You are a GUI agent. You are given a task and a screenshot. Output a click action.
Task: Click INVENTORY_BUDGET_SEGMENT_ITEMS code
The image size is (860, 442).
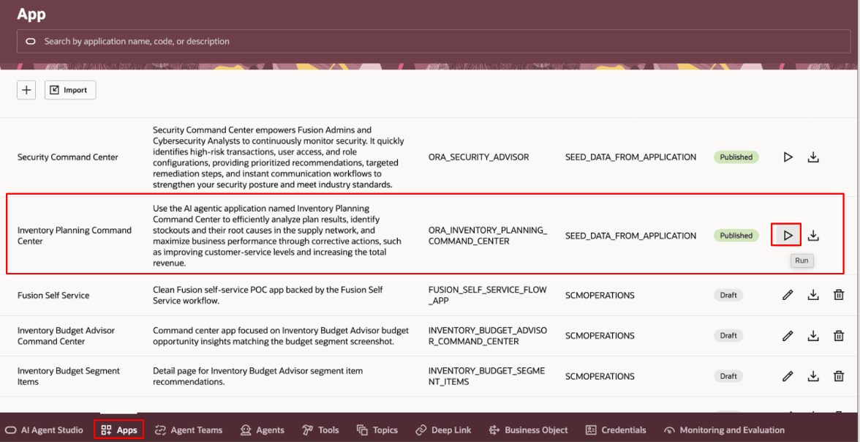click(488, 376)
